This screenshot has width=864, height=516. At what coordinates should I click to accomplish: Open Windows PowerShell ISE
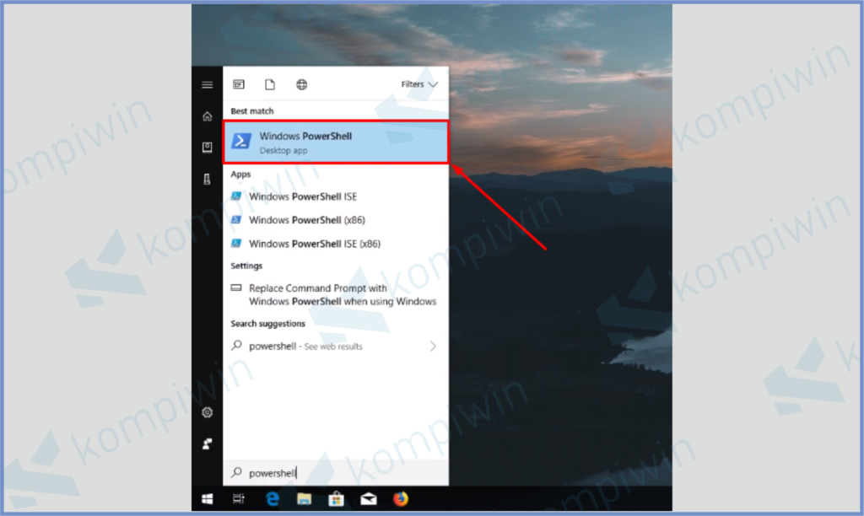click(302, 196)
